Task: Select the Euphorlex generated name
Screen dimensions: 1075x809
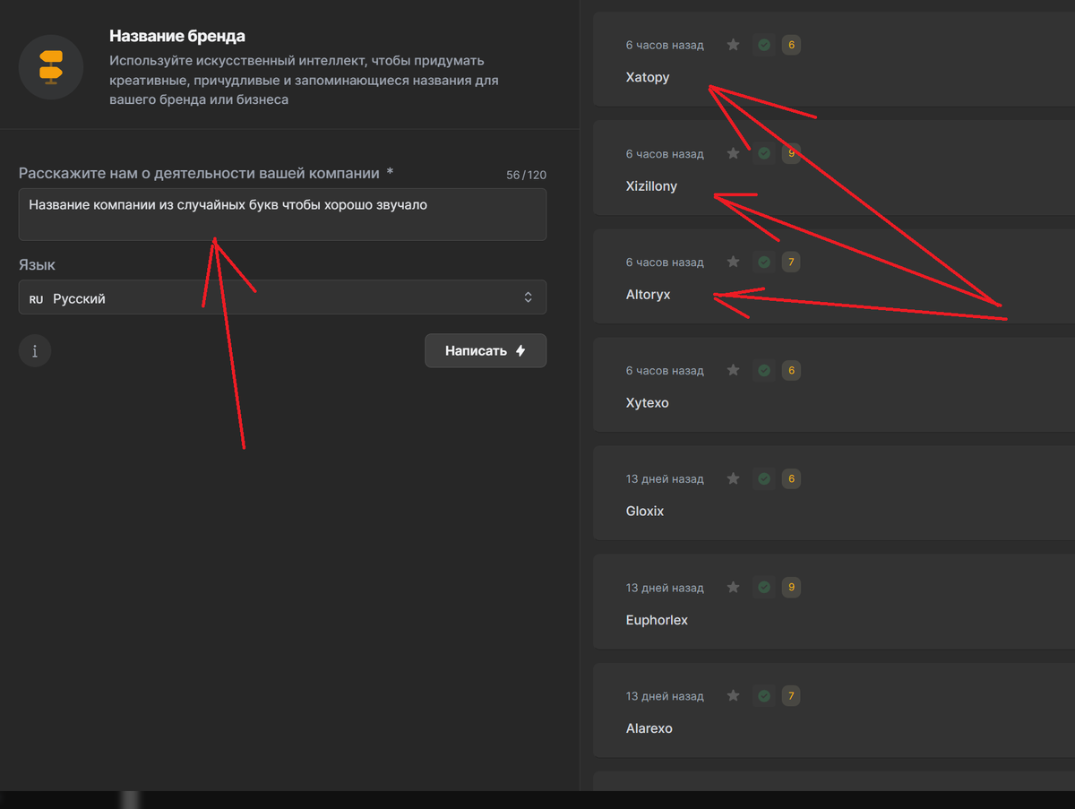Action: coord(657,620)
